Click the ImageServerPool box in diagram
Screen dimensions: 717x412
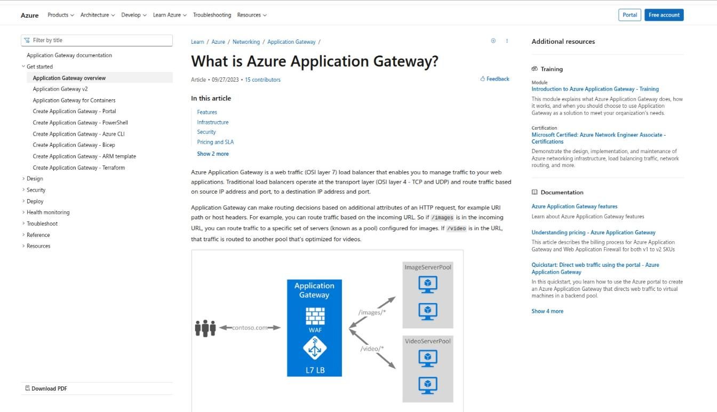pos(428,295)
